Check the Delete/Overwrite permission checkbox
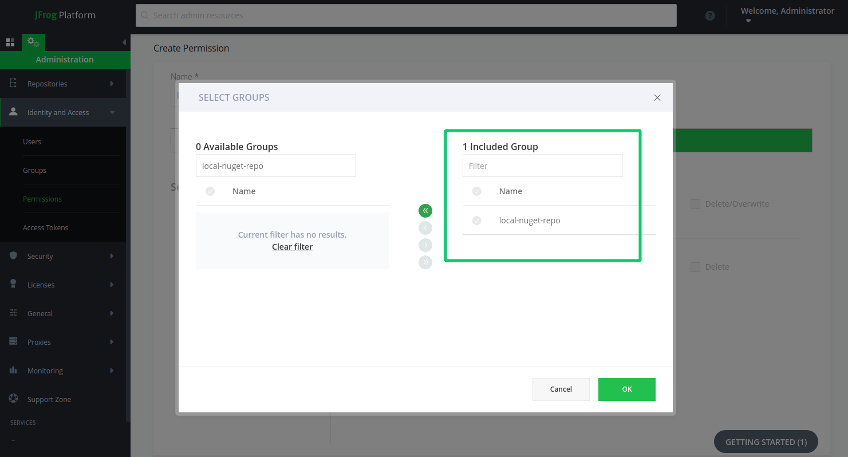Image resolution: width=848 pixels, height=457 pixels. point(695,204)
